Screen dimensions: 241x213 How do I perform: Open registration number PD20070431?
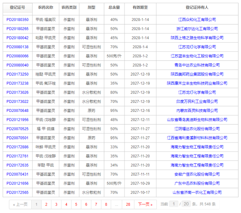[17, 174]
